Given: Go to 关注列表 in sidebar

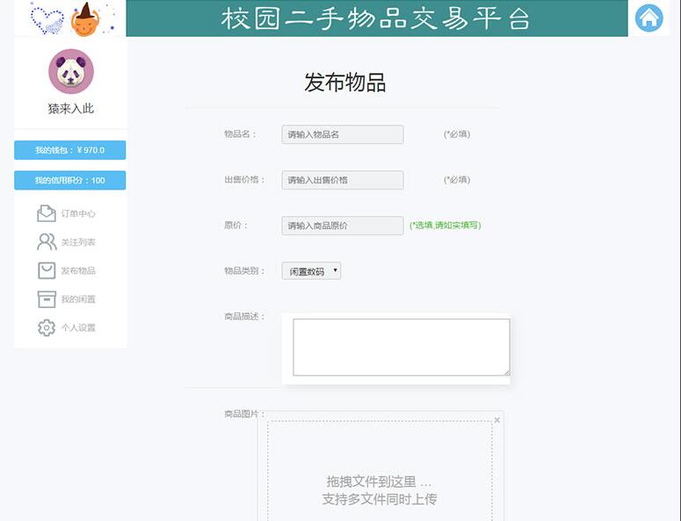Looking at the screenshot, I should 78,242.
